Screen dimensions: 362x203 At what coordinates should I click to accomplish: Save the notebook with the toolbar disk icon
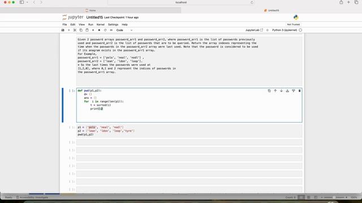63,30
